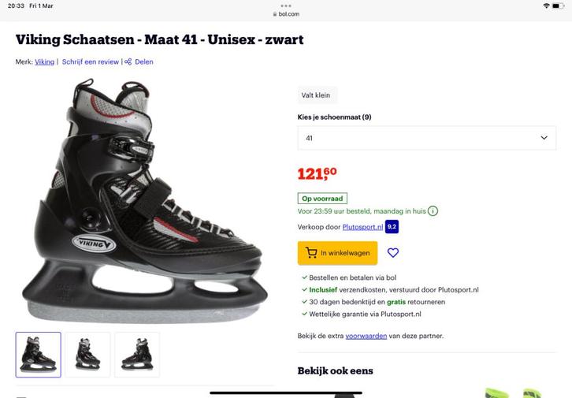The height and width of the screenshot is (398, 572).
Task: Click the delivery info icon
Action: point(433,211)
